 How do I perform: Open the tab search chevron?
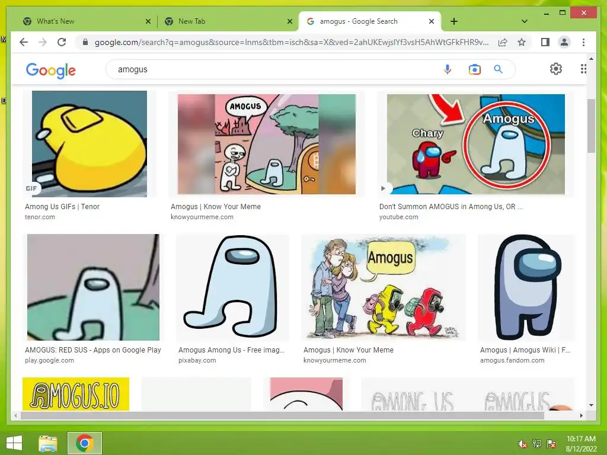(x=525, y=21)
